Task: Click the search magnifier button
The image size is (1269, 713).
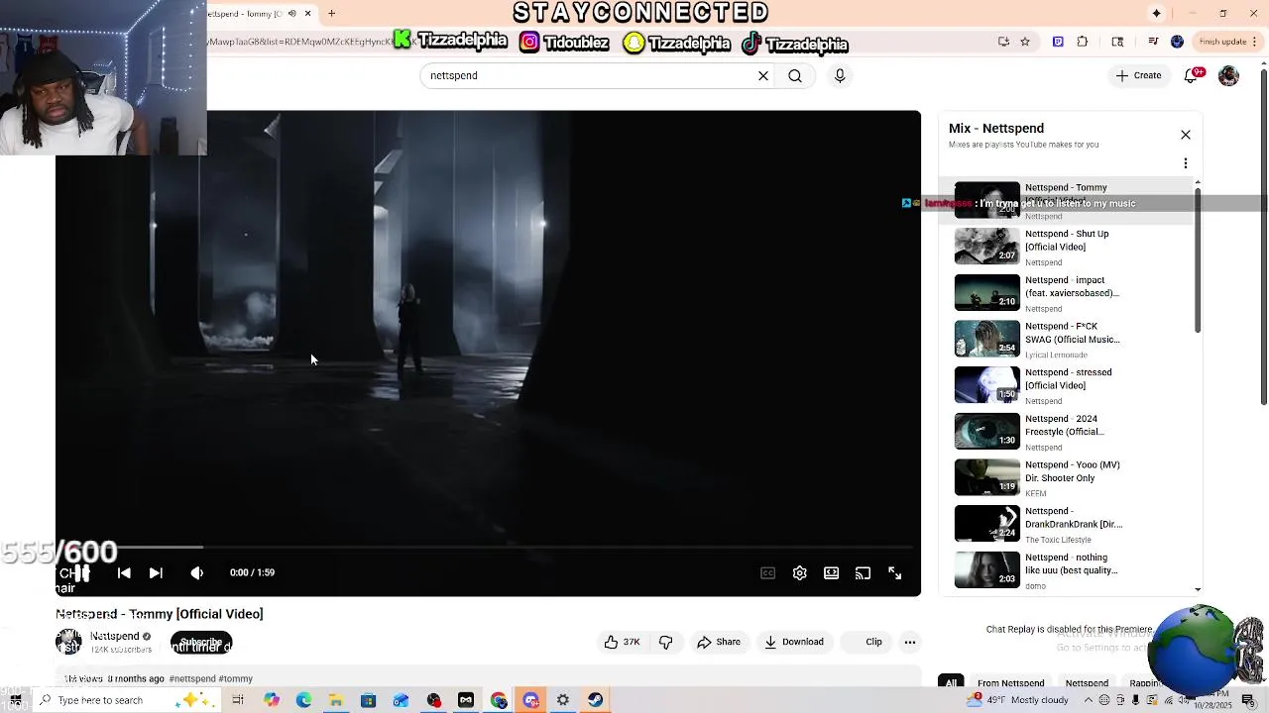Action: [795, 75]
